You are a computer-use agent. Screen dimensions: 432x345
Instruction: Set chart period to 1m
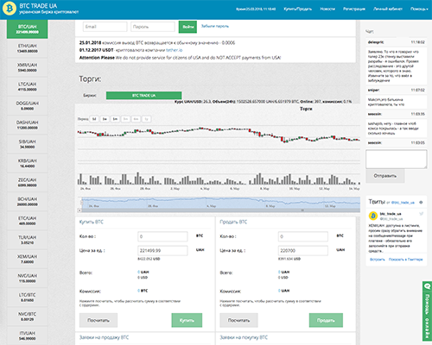(x=115, y=119)
